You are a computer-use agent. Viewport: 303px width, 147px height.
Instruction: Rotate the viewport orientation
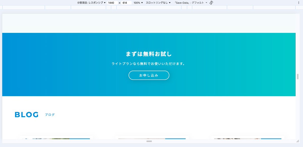[x=211, y=3]
